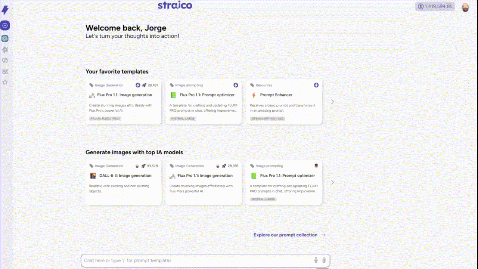Show next favorite templates with the right chevron
Screen dimensions: 478x269
point(332,102)
